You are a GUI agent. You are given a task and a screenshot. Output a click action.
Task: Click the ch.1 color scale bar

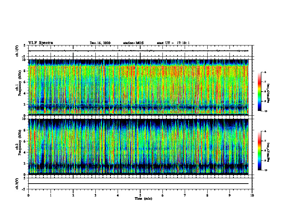259,92
